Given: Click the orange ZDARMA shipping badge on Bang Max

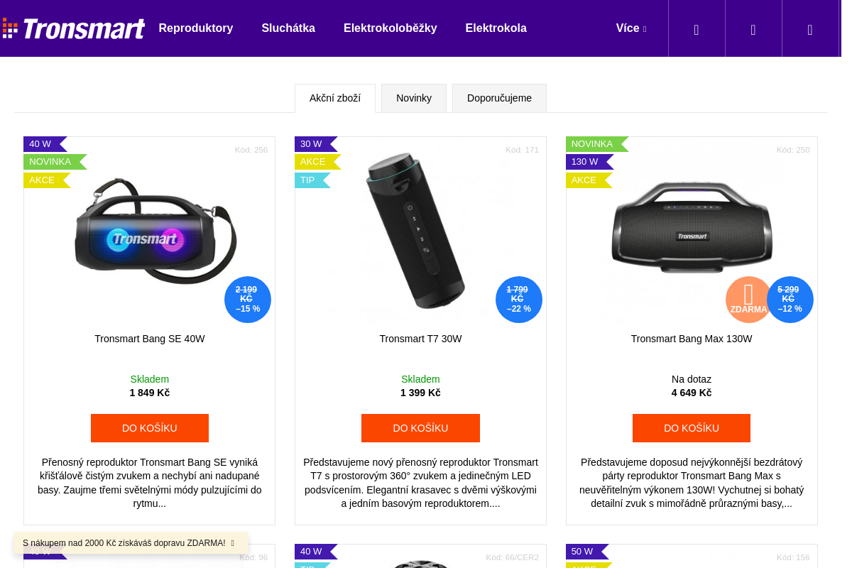Looking at the screenshot, I should tap(748, 300).
